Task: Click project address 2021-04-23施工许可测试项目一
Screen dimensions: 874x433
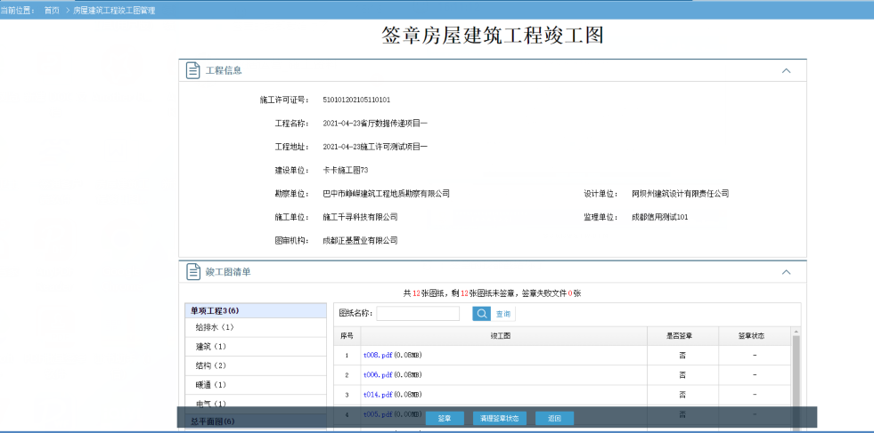Action: point(375,147)
